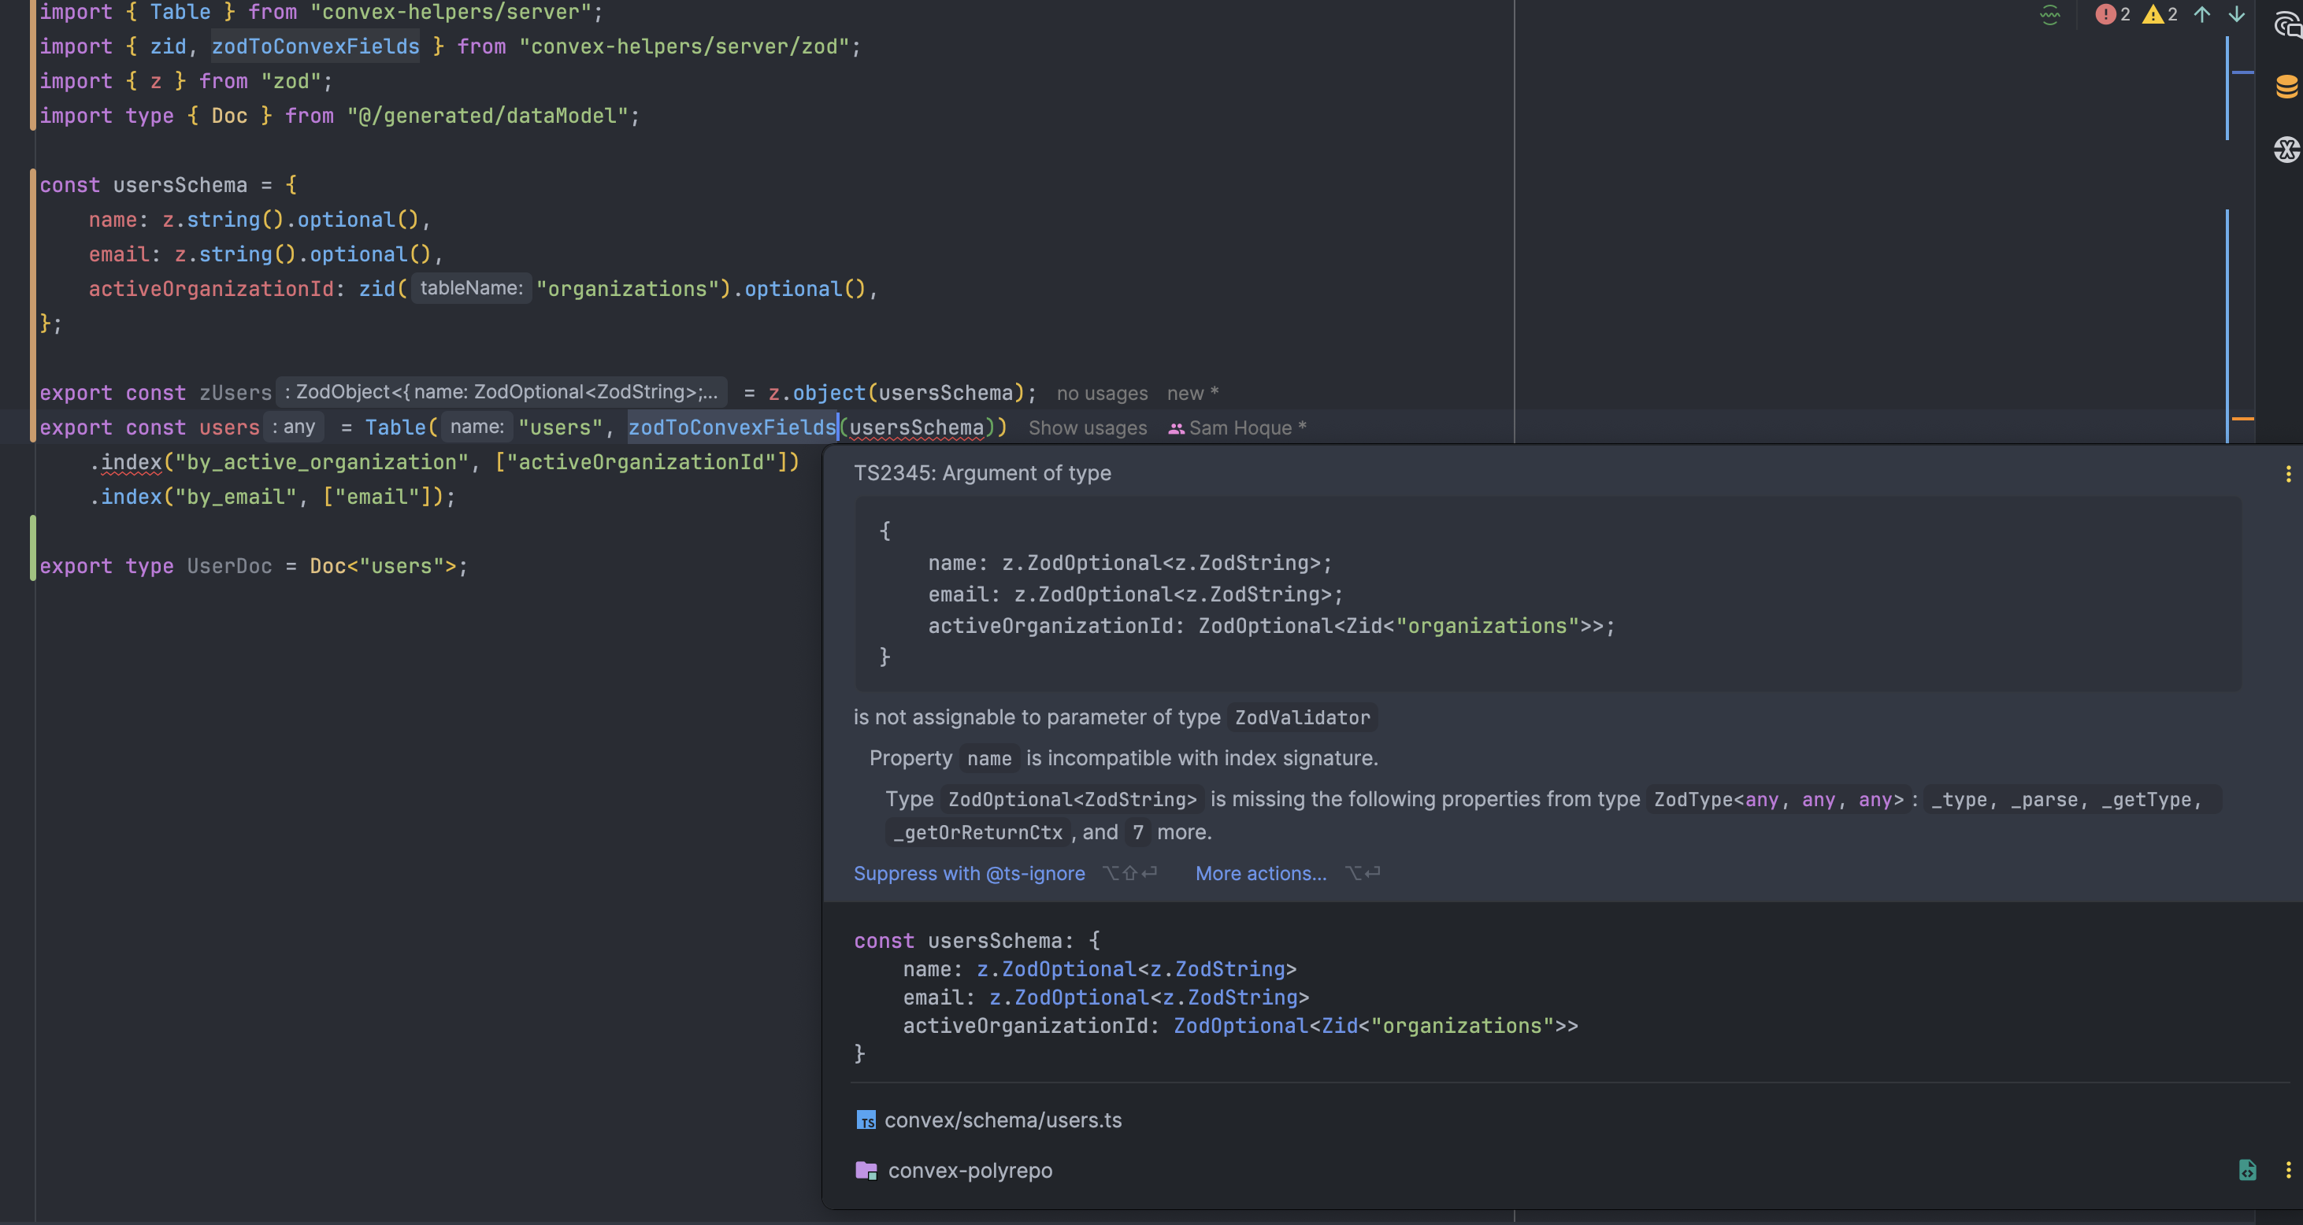Click highlighted zodToConvexFields call on users line
2303x1225 pixels.
pyautogui.click(x=732, y=428)
